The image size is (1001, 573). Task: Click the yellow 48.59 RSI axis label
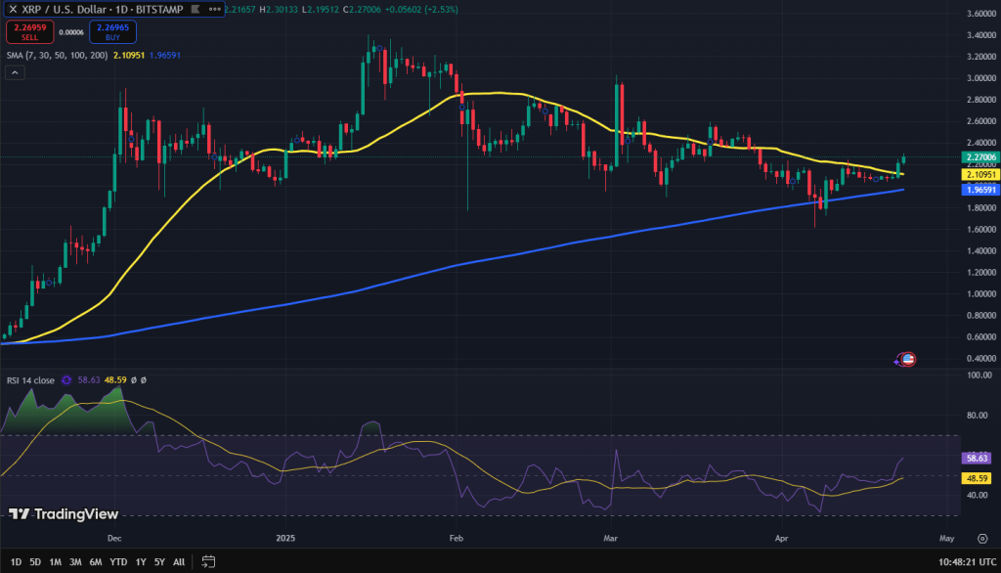tap(977, 478)
